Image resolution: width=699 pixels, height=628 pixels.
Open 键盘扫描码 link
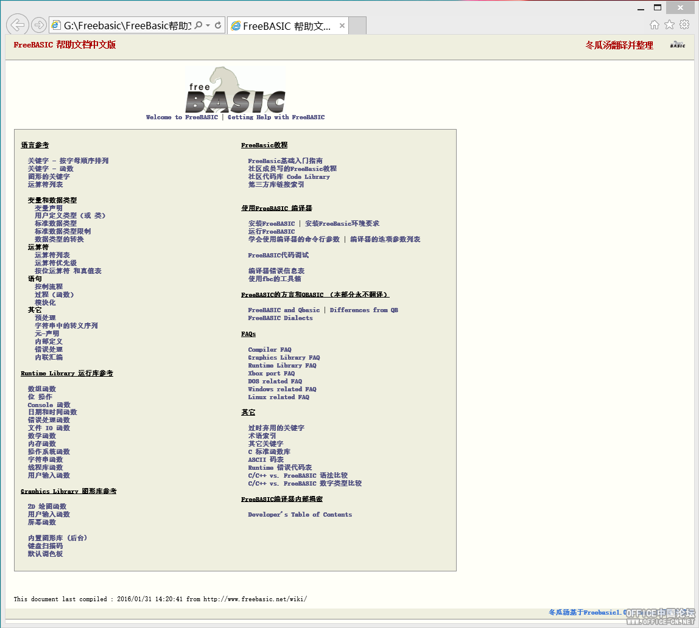45,546
